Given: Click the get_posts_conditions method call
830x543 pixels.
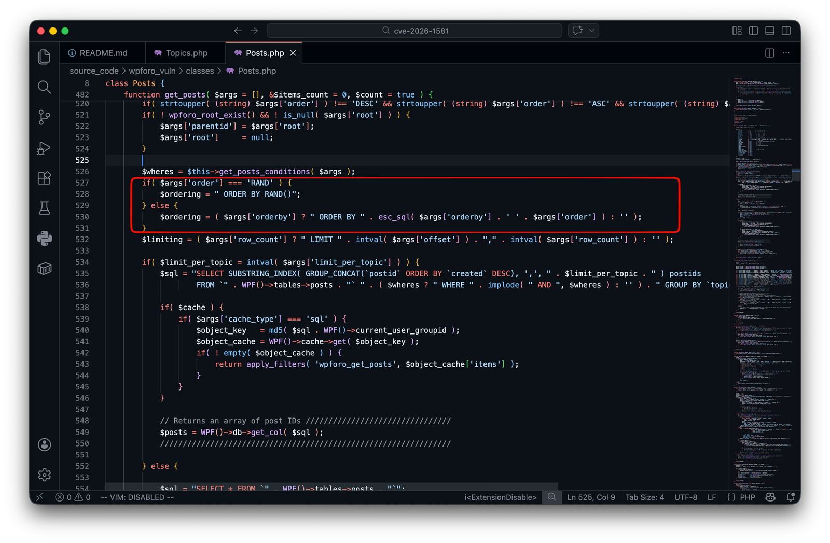Looking at the screenshot, I should [265, 171].
